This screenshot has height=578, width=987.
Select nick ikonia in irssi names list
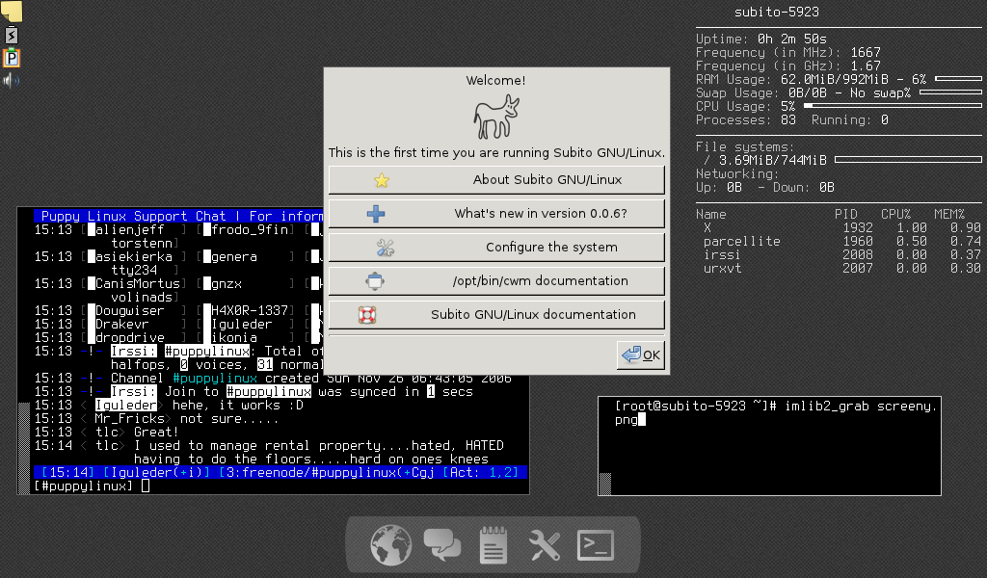pyautogui.click(x=234, y=338)
